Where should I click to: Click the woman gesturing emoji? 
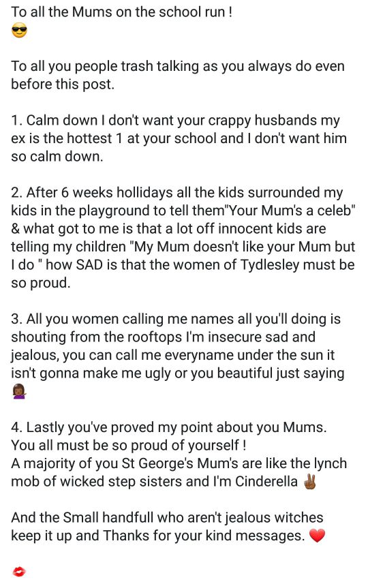[x=19, y=391]
